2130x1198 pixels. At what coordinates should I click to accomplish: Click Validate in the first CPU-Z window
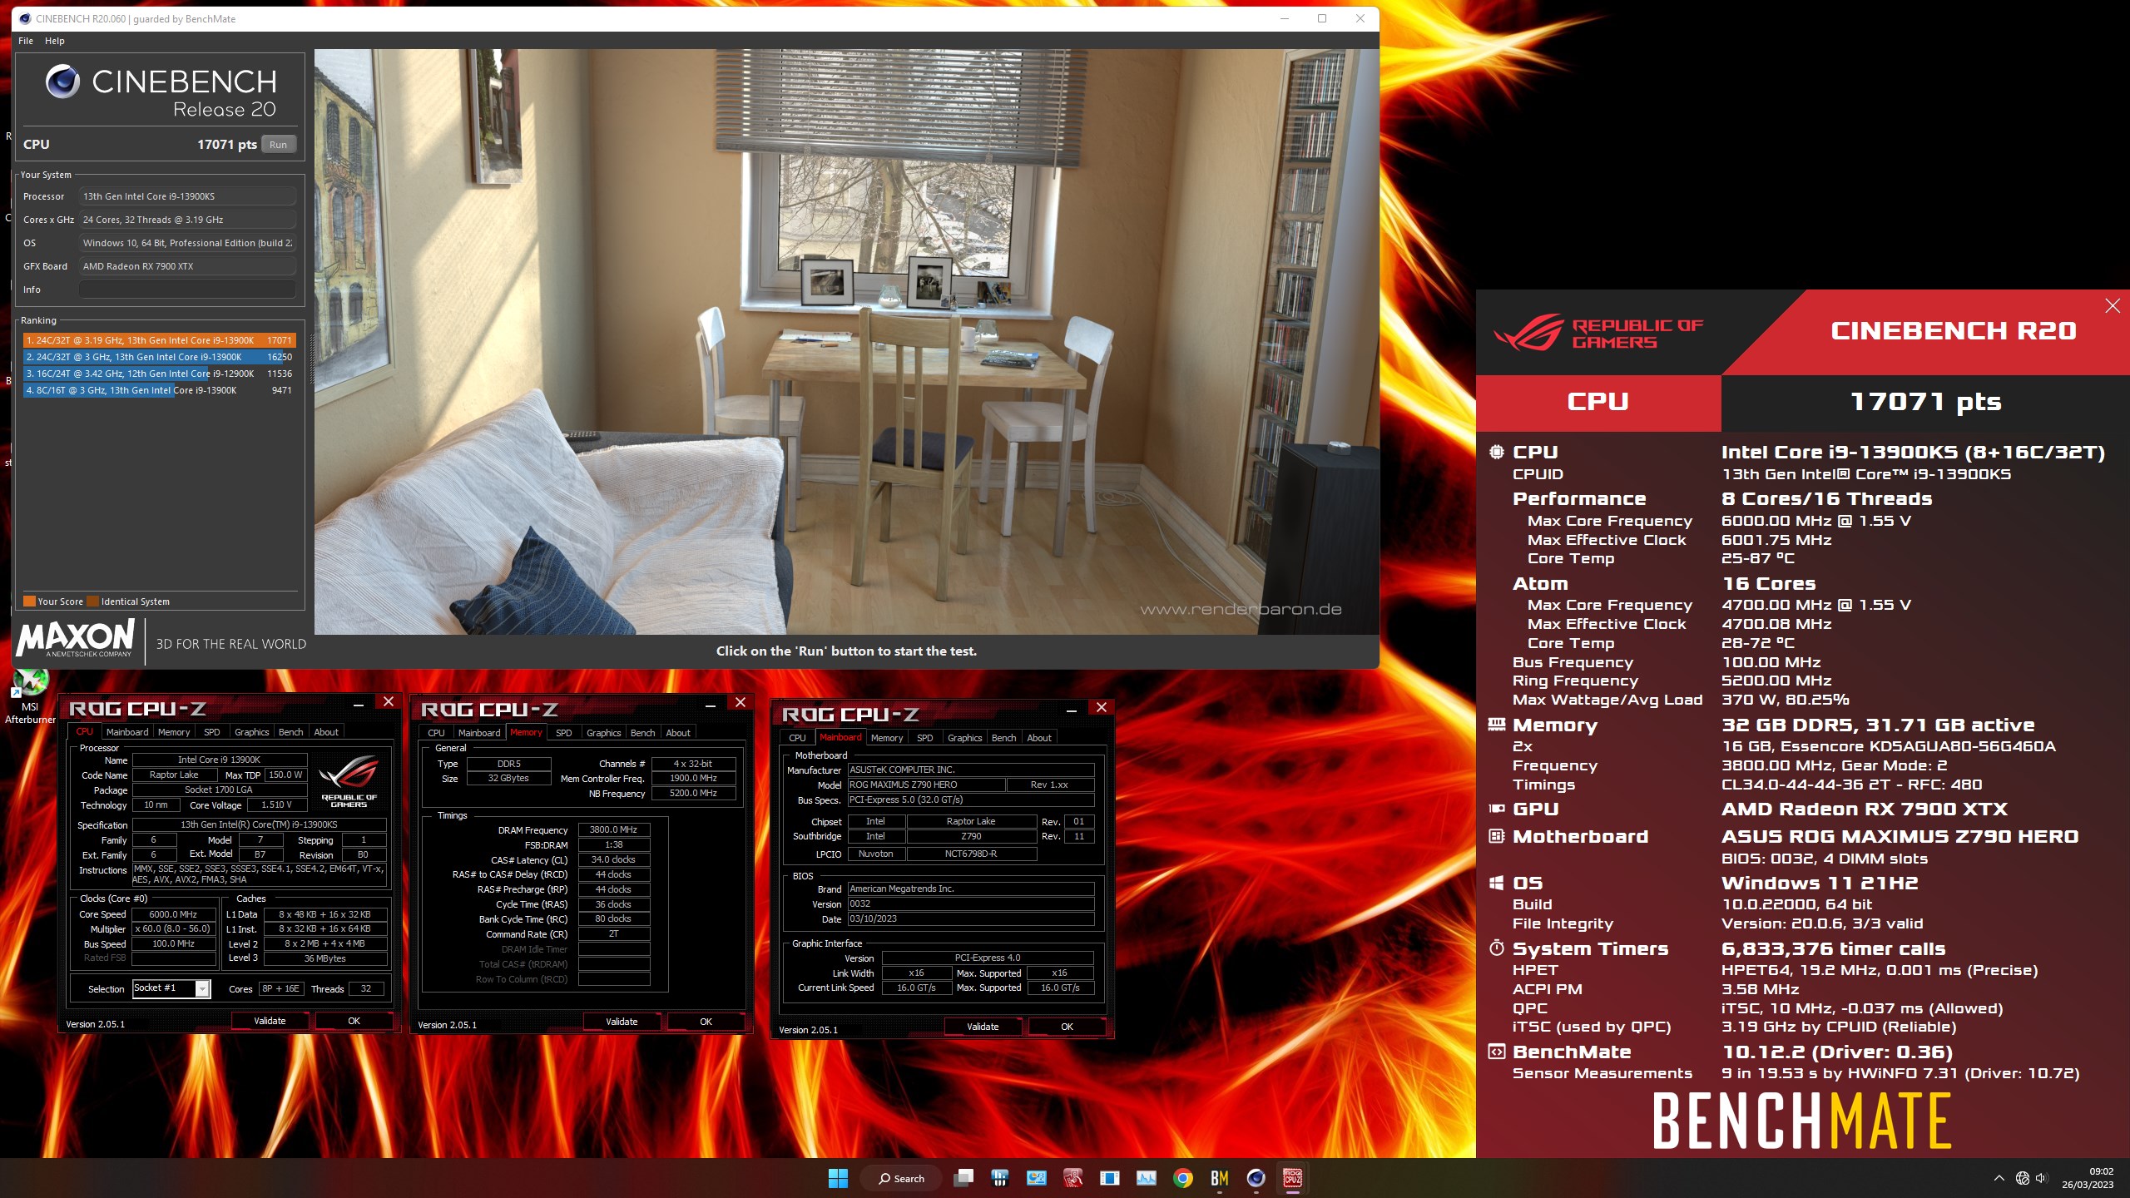tap(270, 1021)
